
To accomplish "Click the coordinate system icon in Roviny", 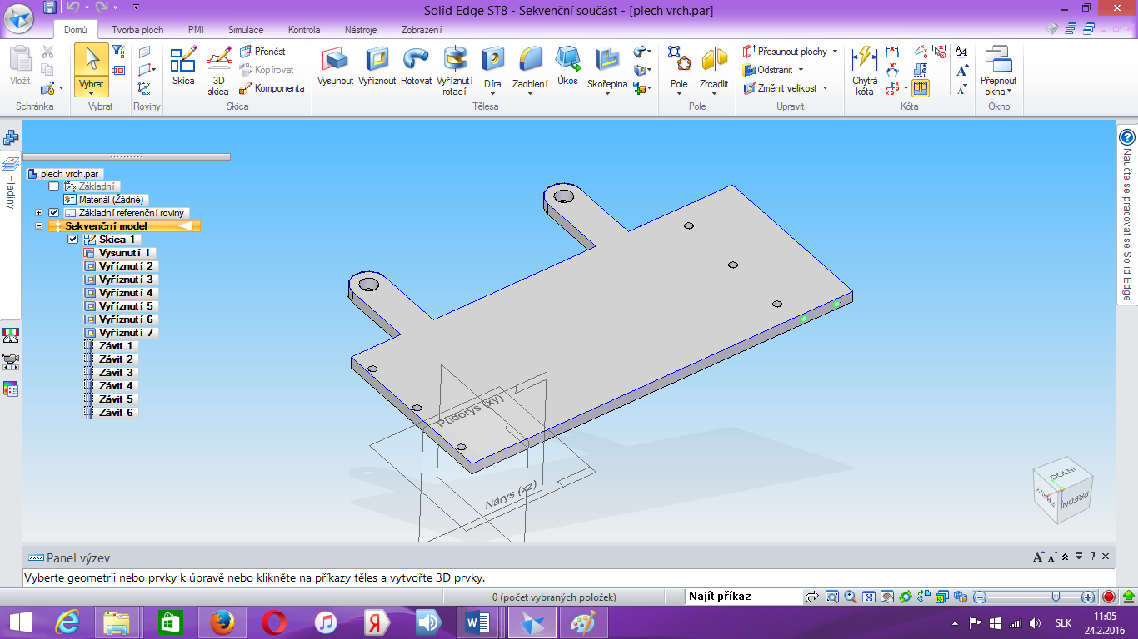I will coord(145,88).
